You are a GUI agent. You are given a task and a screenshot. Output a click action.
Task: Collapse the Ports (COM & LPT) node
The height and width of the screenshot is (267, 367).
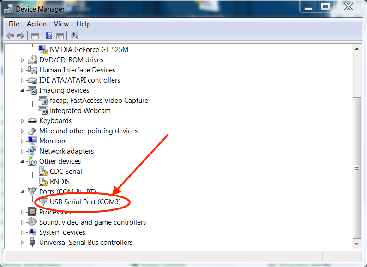pyautogui.click(x=23, y=192)
